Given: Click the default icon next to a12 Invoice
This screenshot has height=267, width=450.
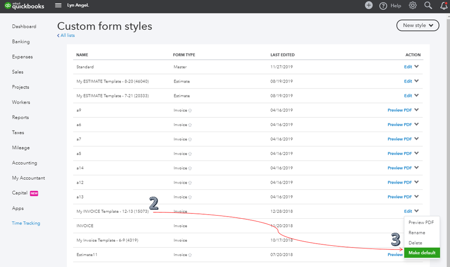Looking at the screenshot, I should pyautogui.click(x=190, y=183).
